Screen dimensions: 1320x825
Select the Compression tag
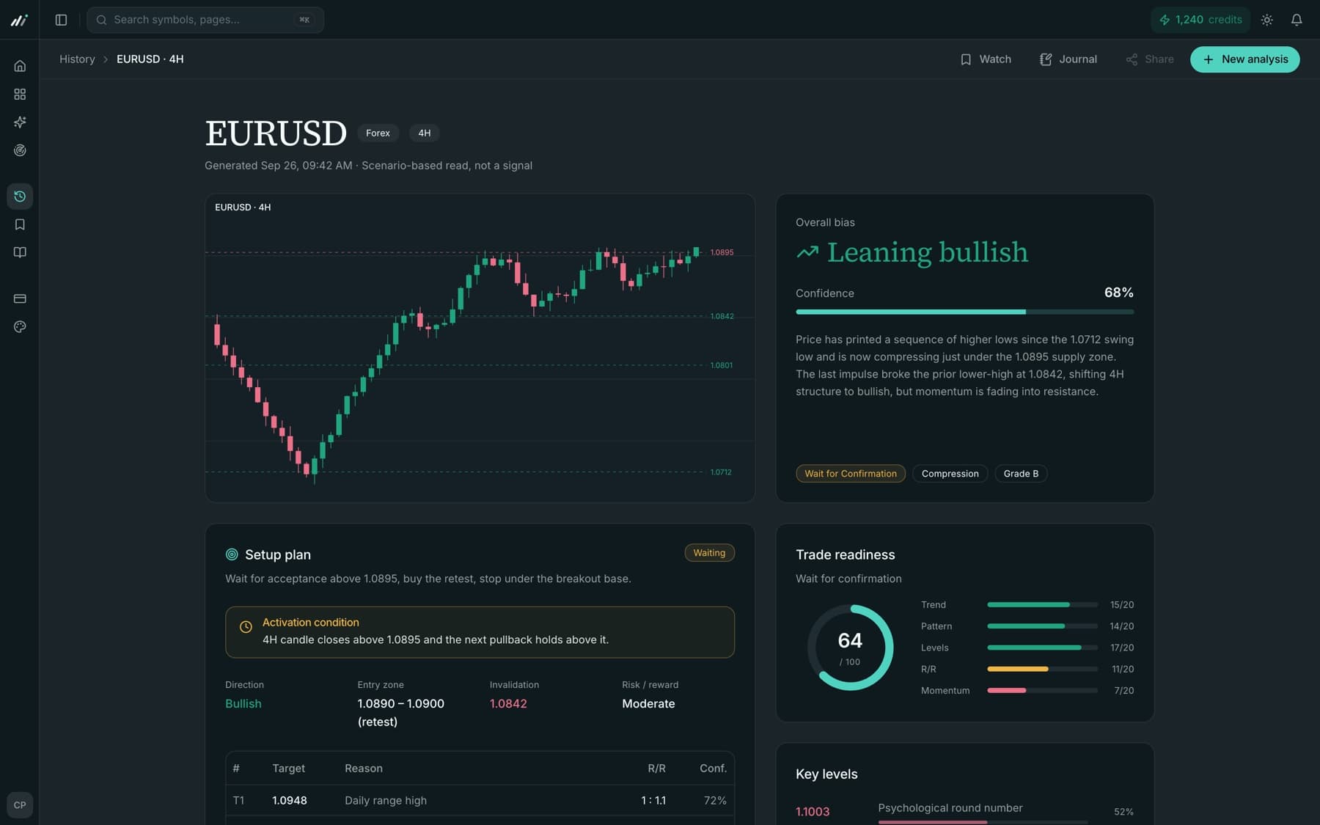coord(950,474)
